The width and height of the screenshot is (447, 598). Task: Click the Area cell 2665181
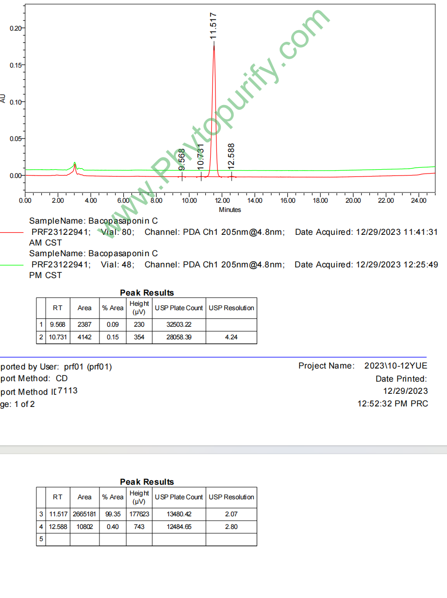point(84,514)
